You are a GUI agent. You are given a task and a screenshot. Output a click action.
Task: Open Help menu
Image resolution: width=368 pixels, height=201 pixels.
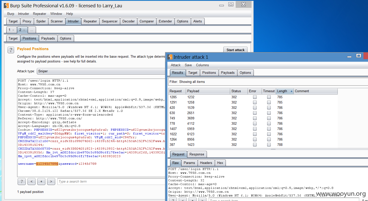pyautogui.click(x=70, y=14)
